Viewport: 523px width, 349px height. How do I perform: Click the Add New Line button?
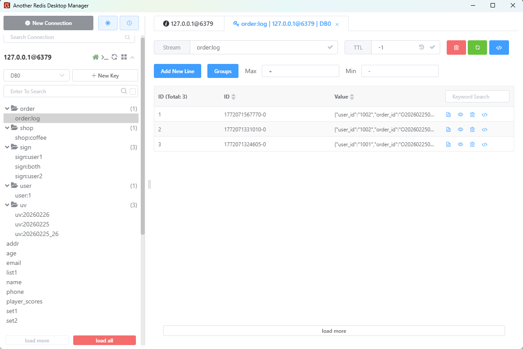[x=178, y=71]
